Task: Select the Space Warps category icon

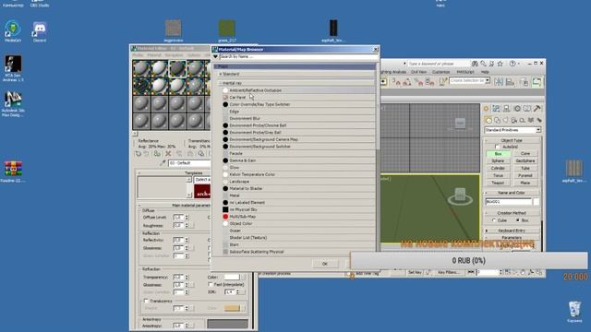Action: 531,121
